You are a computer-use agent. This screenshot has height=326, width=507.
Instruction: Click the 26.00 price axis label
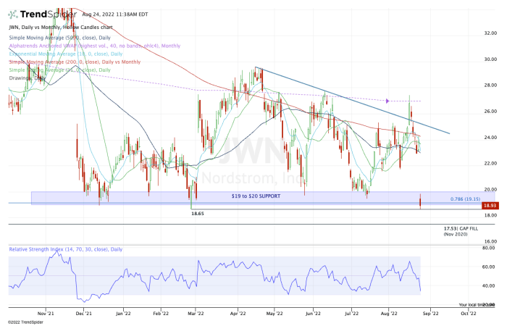tap(490, 112)
